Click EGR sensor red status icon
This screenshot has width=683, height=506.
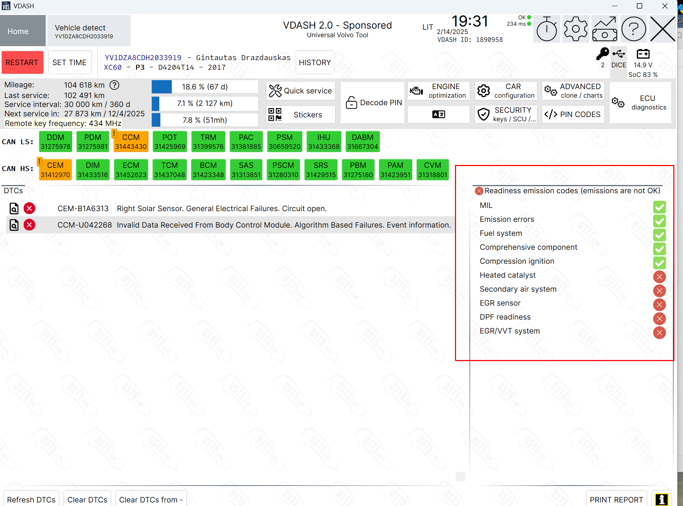point(659,305)
